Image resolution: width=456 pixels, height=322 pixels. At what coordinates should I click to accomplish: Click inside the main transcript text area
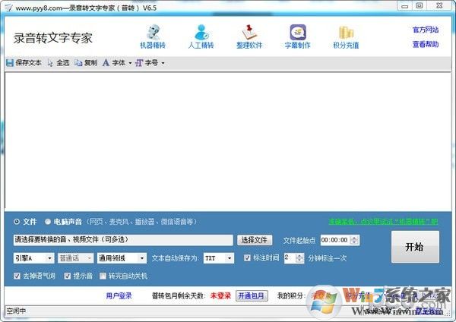click(228, 140)
